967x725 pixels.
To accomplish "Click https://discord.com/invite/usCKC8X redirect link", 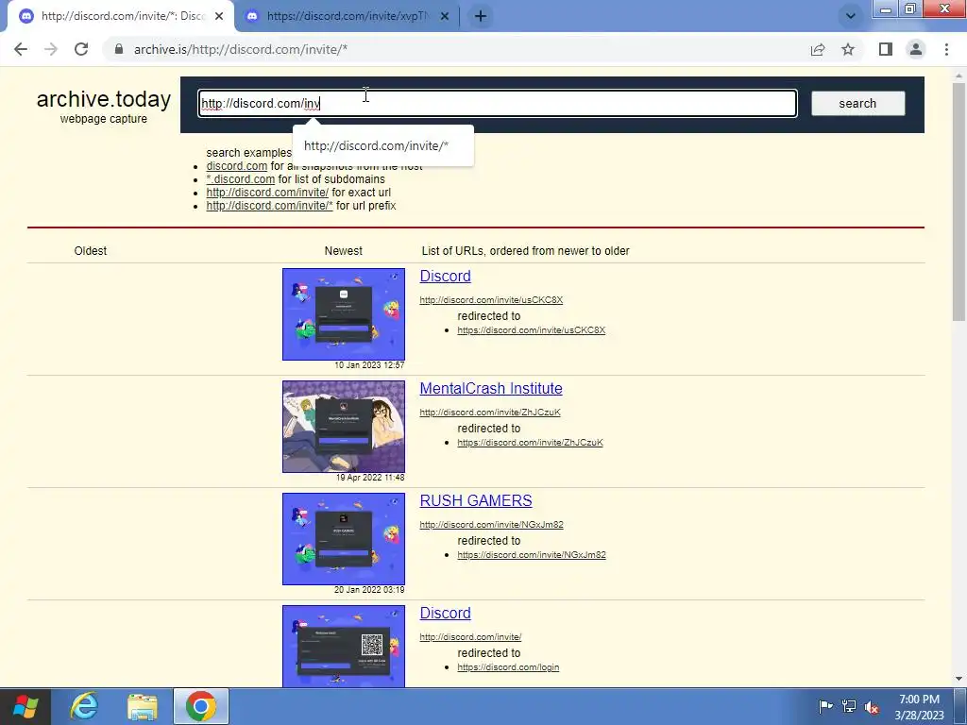I will (531, 330).
